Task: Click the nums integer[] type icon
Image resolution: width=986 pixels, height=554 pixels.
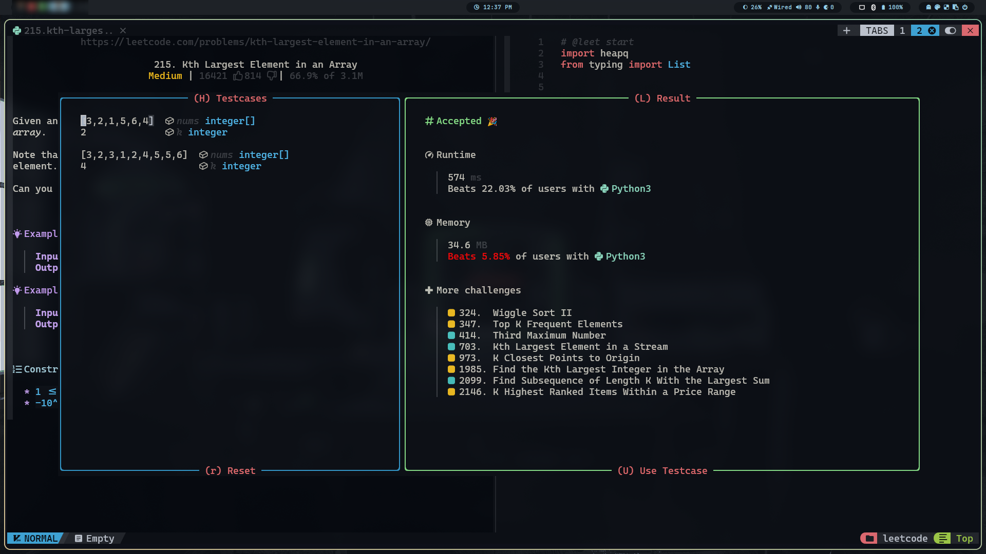Action: tap(167, 121)
